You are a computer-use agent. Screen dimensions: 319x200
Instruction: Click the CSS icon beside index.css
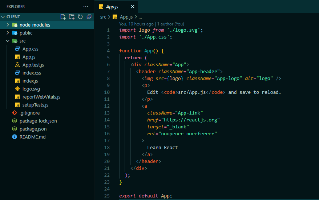tap(17, 73)
